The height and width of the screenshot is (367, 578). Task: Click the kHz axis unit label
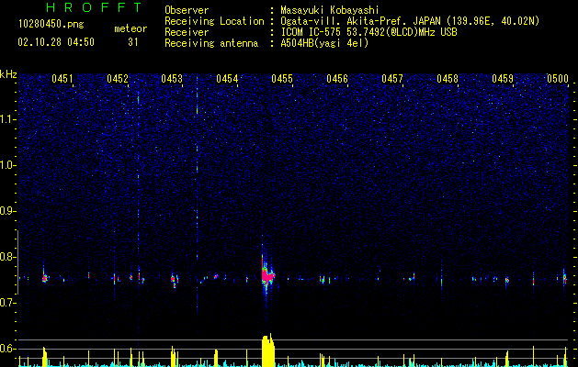[x=8, y=74]
